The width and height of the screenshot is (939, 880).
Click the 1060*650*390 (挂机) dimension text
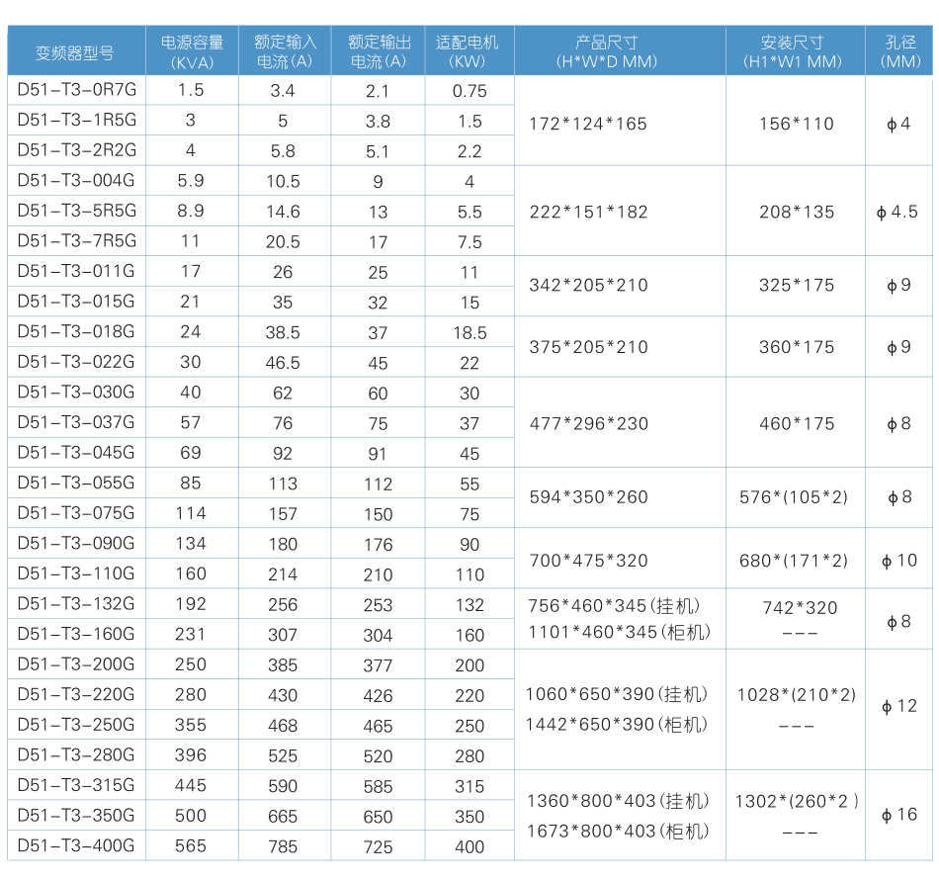coord(617,695)
